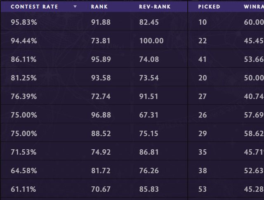Image resolution: width=264 pixels, height=200 pixels.
Task: Sort table by Rank column header
Action: point(99,7)
